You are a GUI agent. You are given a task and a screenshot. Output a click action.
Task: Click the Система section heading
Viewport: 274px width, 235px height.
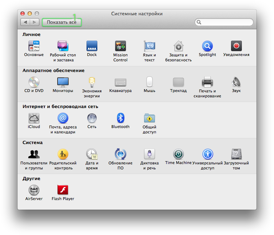click(x=33, y=143)
